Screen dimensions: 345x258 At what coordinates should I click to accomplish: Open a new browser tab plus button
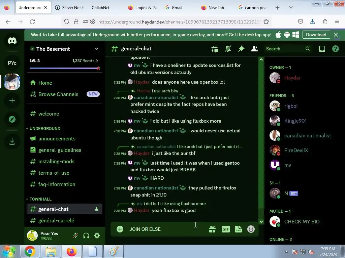coord(278,8)
